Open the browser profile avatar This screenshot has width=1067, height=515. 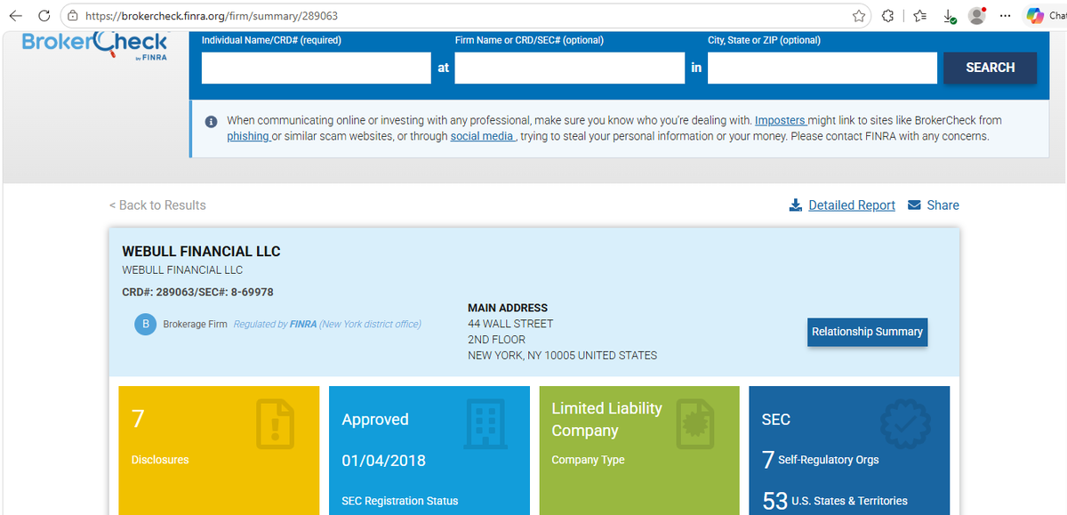point(977,16)
